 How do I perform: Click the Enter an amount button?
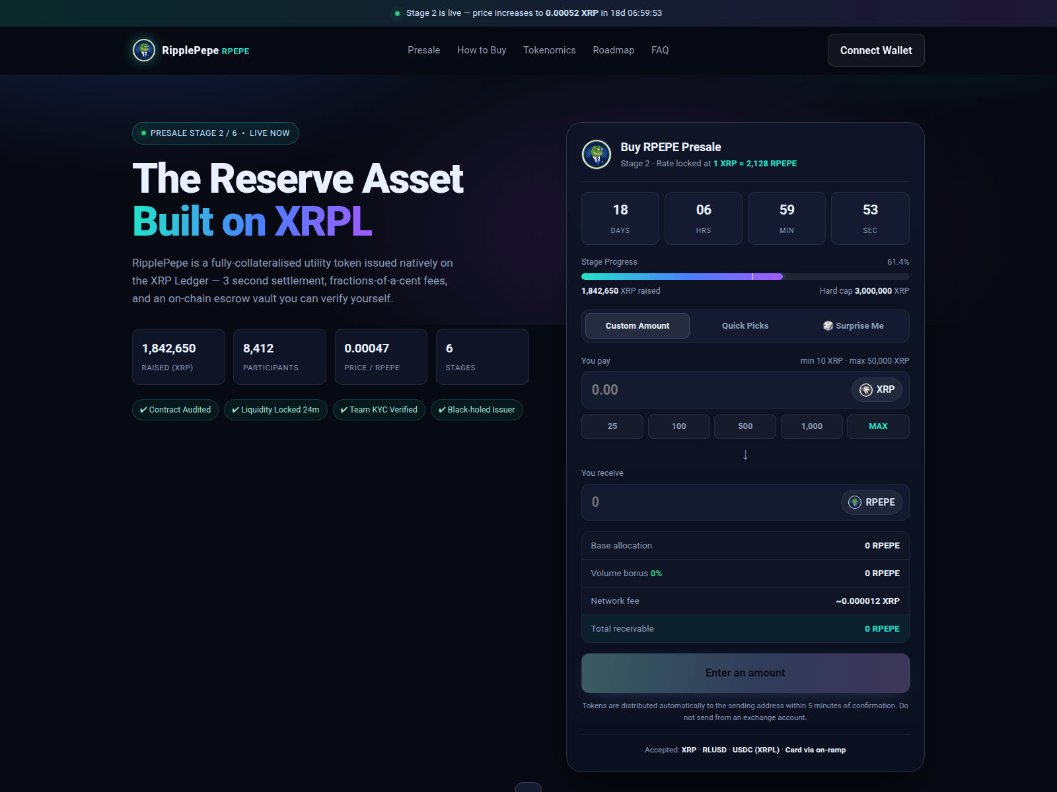[745, 673]
